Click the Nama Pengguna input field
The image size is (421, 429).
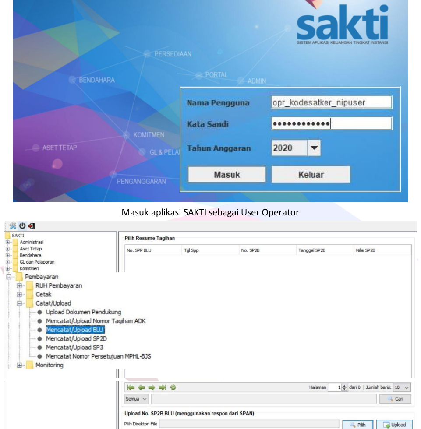tap(331, 103)
